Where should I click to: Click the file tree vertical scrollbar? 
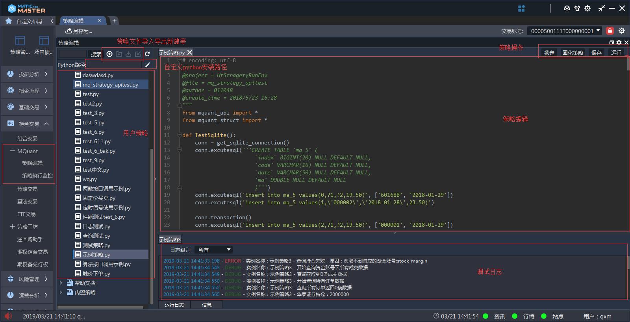[152, 226]
